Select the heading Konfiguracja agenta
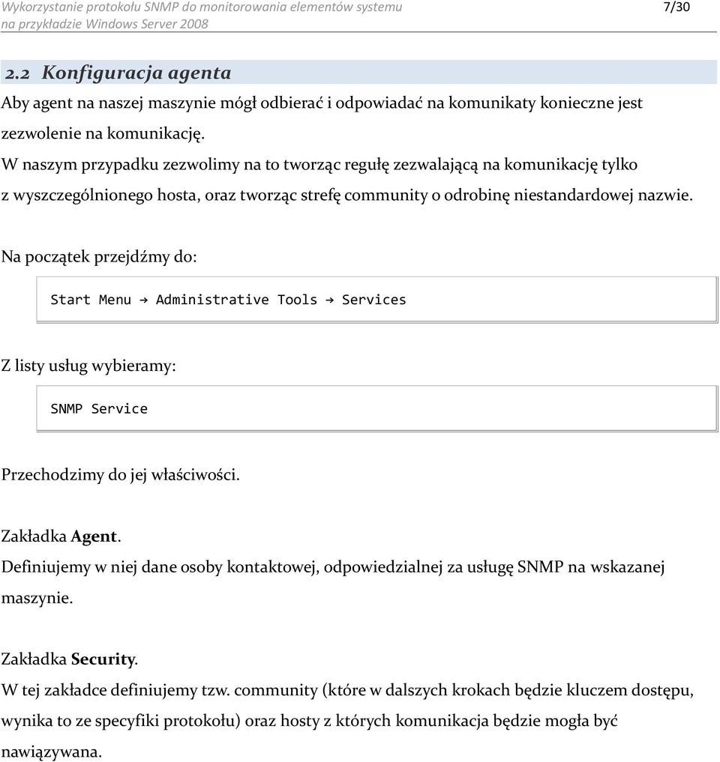Image resolution: width=720 pixels, height=762 pixels. [136, 73]
